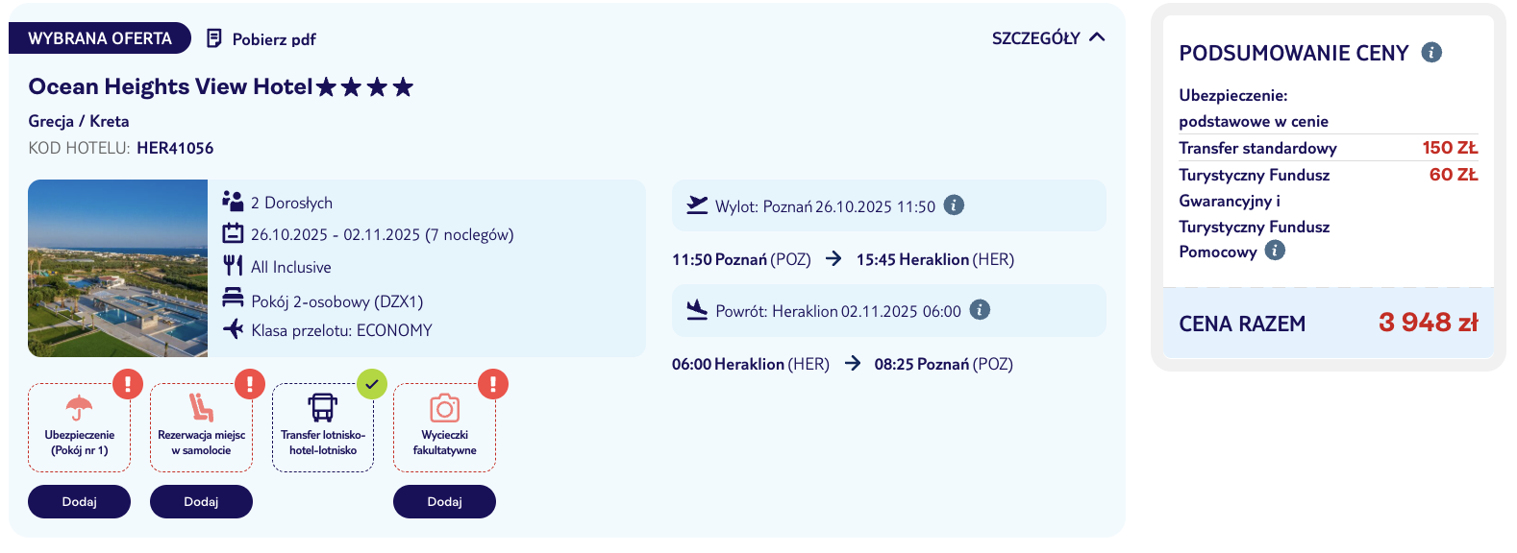Click red alert badge on Ubezpieczenie tile

click(128, 384)
